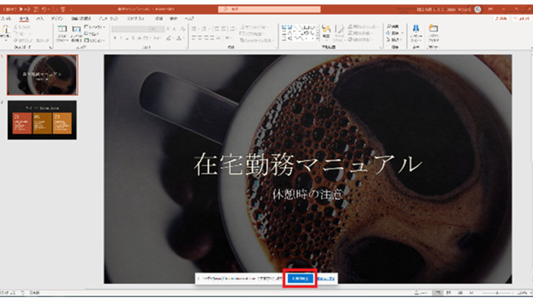Click the Save icon in title bar
This screenshot has height=300, width=533.
click(36, 9)
